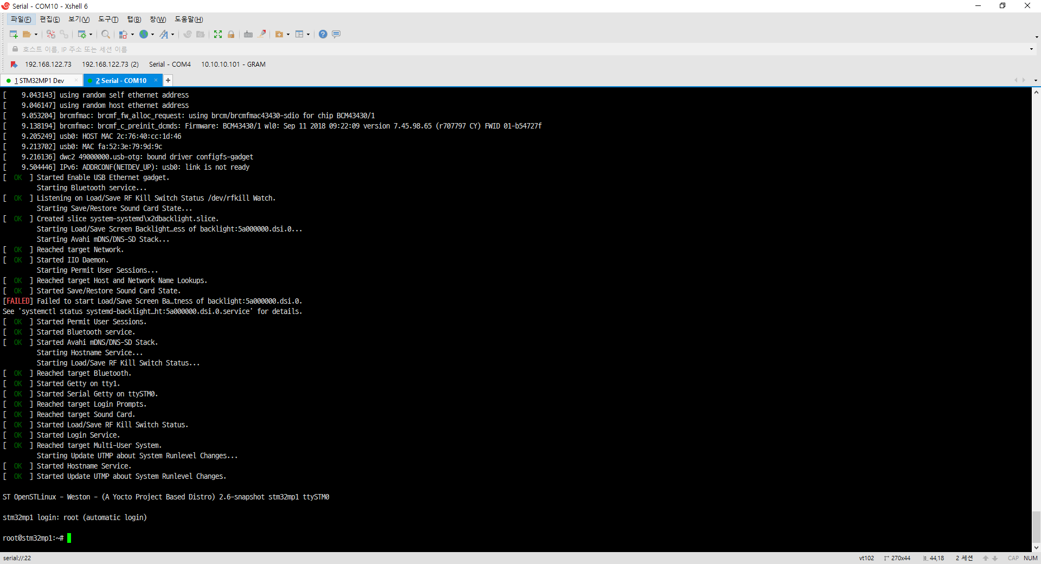Close the Serial - COM10 tab
The image size is (1041, 564).
[156, 80]
